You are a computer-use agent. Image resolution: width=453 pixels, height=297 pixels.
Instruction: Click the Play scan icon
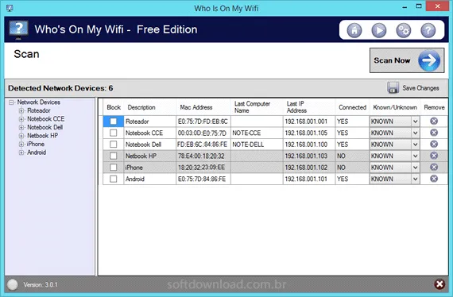click(x=379, y=30)
